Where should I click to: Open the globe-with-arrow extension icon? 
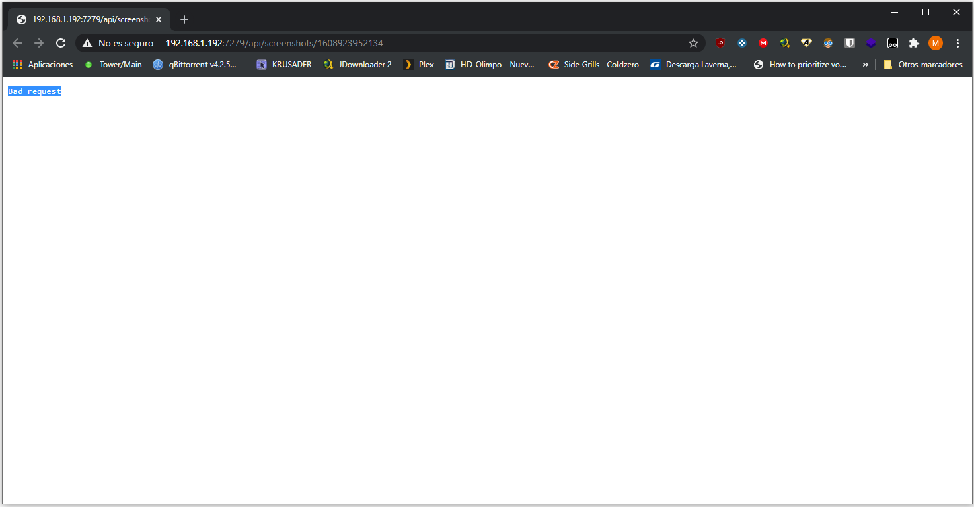(x=785, y=43)
